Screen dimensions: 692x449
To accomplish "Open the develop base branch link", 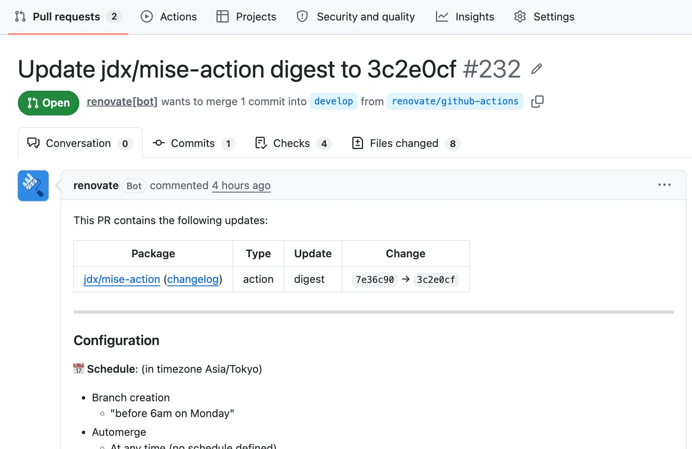I will [x=334, y=101].
